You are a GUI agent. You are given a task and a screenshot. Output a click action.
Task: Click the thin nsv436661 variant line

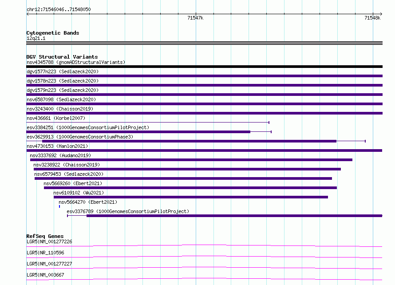point(148,123)
